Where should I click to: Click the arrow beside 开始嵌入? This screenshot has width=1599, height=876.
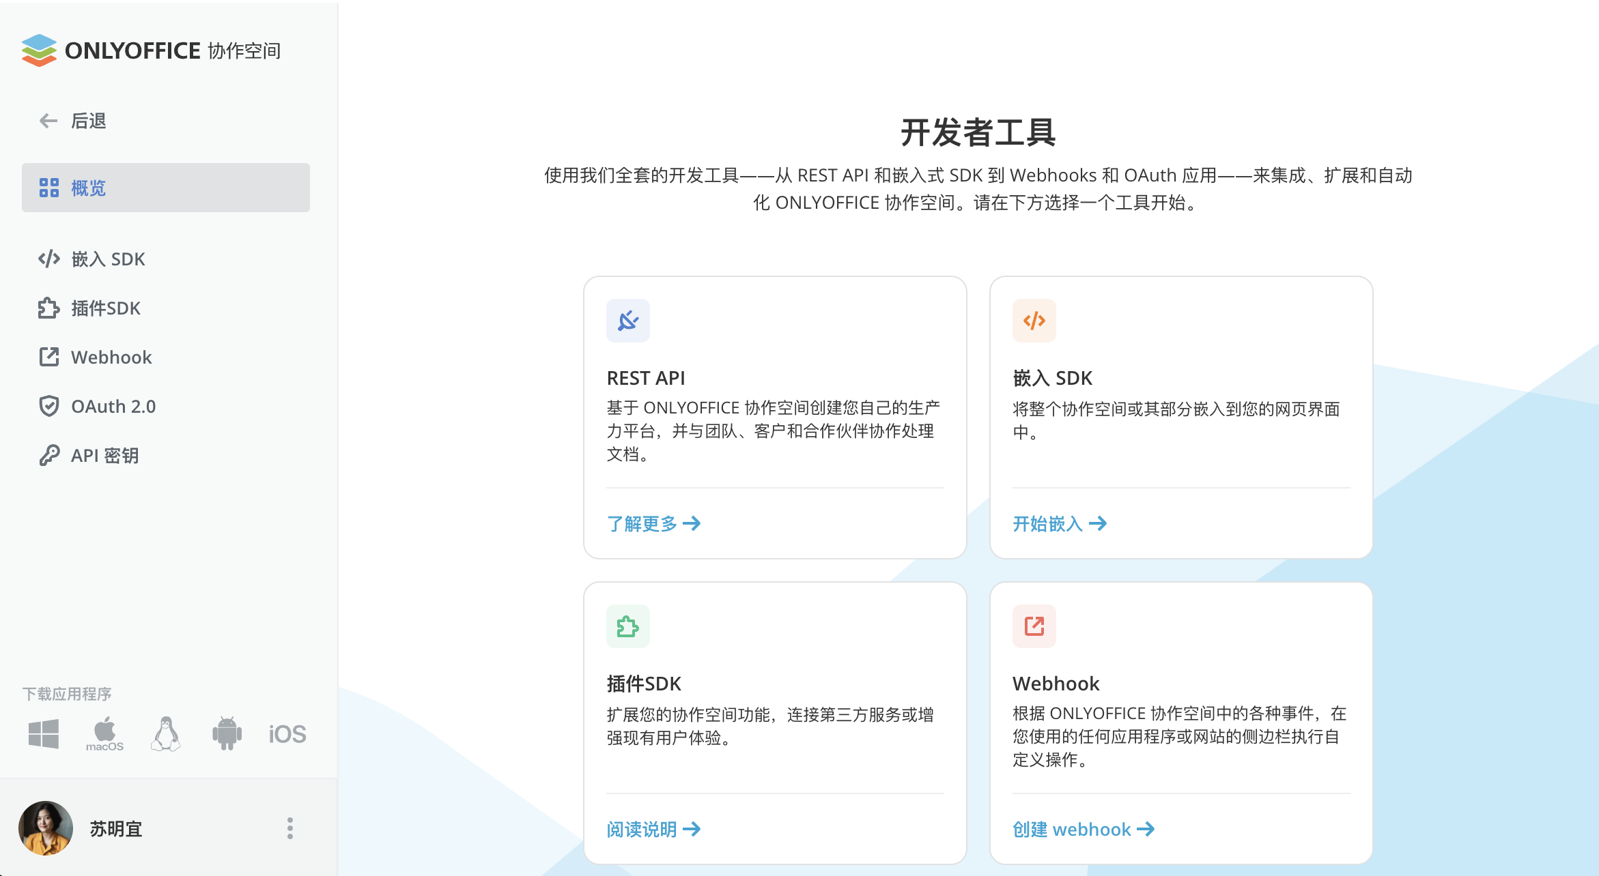coord(1098,523)
